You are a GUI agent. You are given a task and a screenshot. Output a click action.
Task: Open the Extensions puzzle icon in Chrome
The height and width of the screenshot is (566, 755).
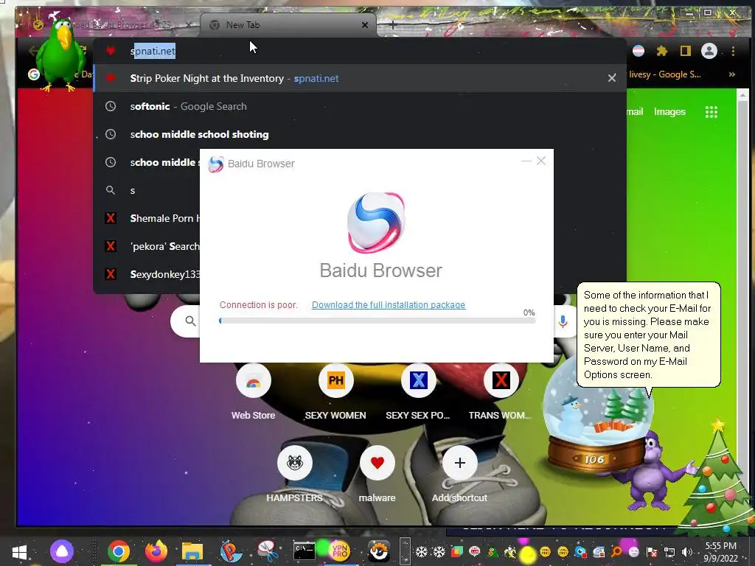(662, 51)
